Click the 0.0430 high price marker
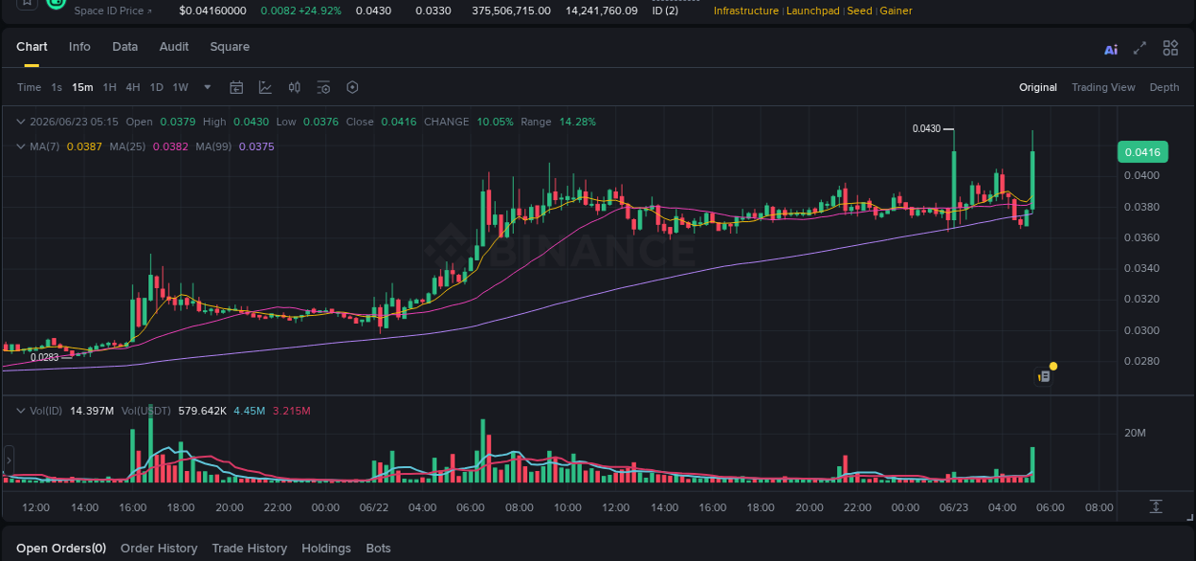The image size is (1196, 561). [926, 128]
